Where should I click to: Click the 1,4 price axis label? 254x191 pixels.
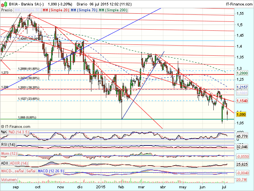(239, 46)
